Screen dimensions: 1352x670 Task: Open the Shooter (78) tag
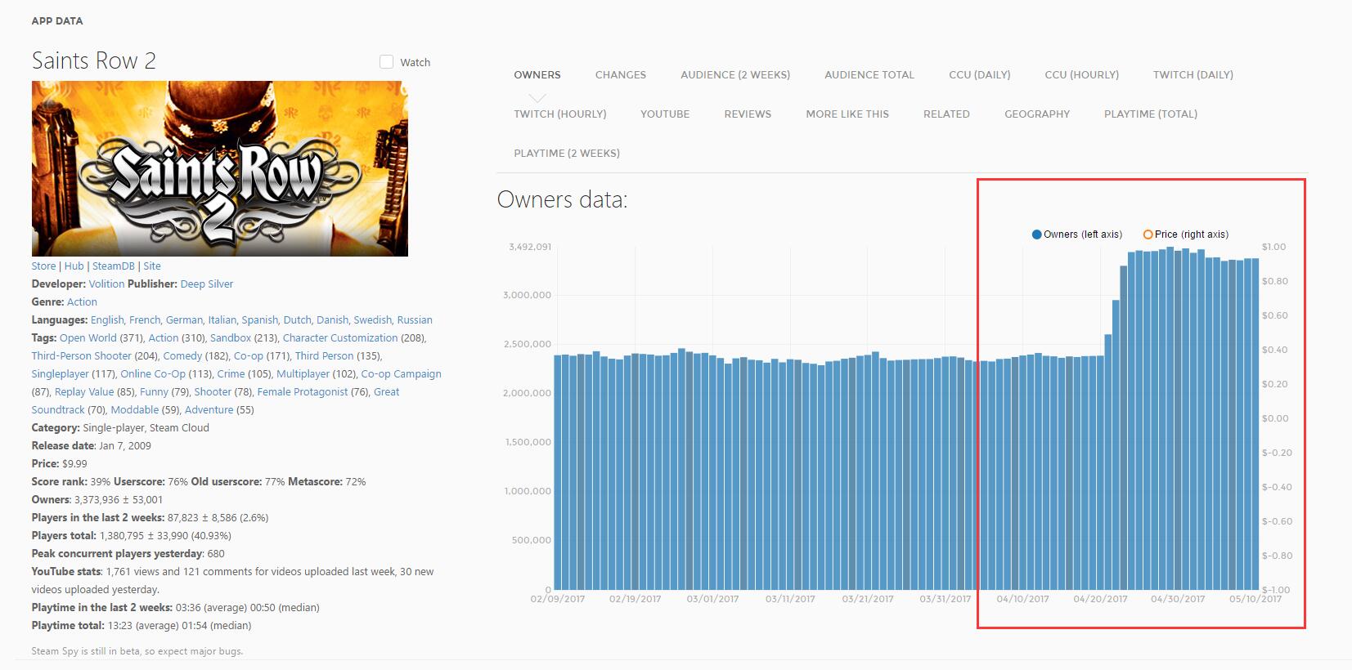(x=213, y=391)
